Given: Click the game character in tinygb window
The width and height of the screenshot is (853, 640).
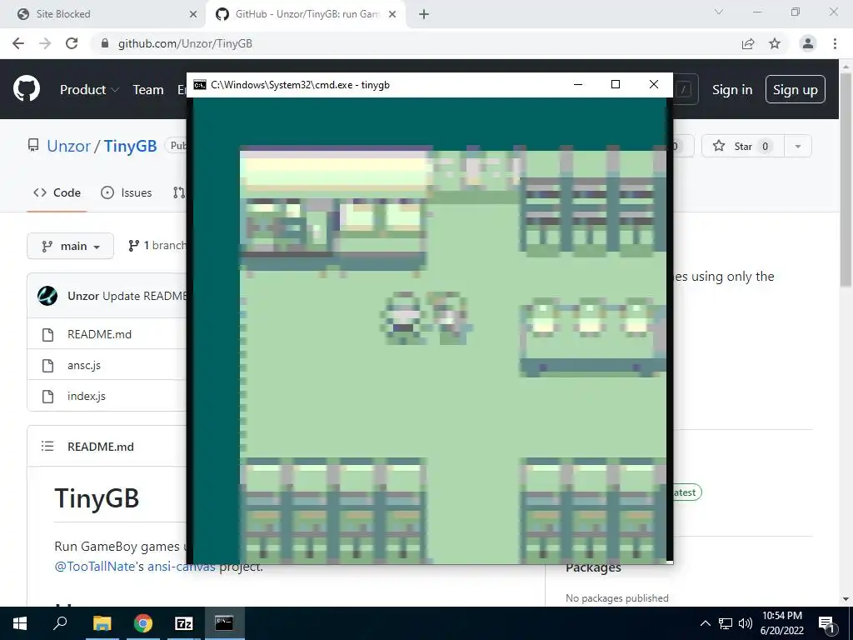Looking at the screenshot, I should (404, 318).
